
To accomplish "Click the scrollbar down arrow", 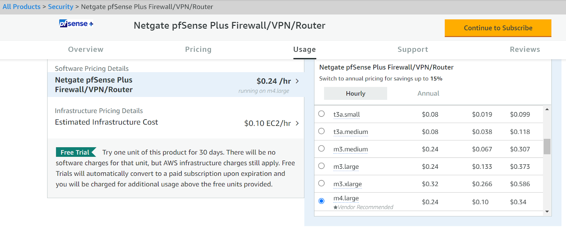I will tap(547, 212).
